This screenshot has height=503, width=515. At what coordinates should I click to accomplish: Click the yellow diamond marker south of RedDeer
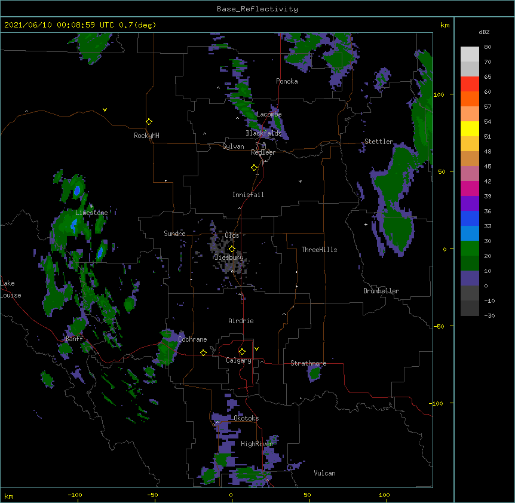point(255,168)
